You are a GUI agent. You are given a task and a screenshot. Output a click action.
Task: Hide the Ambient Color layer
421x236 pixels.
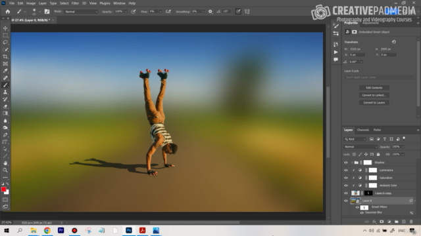coord(346,186)
